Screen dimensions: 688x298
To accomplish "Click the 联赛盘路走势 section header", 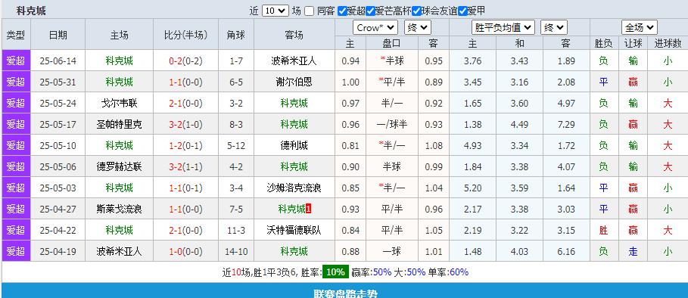I will click(x=345, y=293).
